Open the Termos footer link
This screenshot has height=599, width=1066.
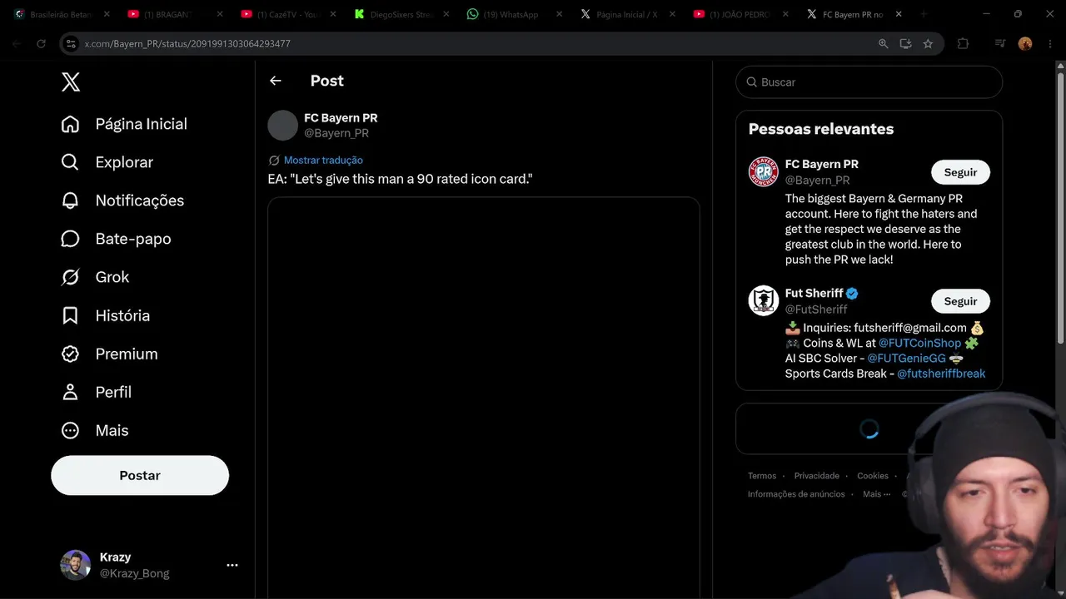point(762,476)
